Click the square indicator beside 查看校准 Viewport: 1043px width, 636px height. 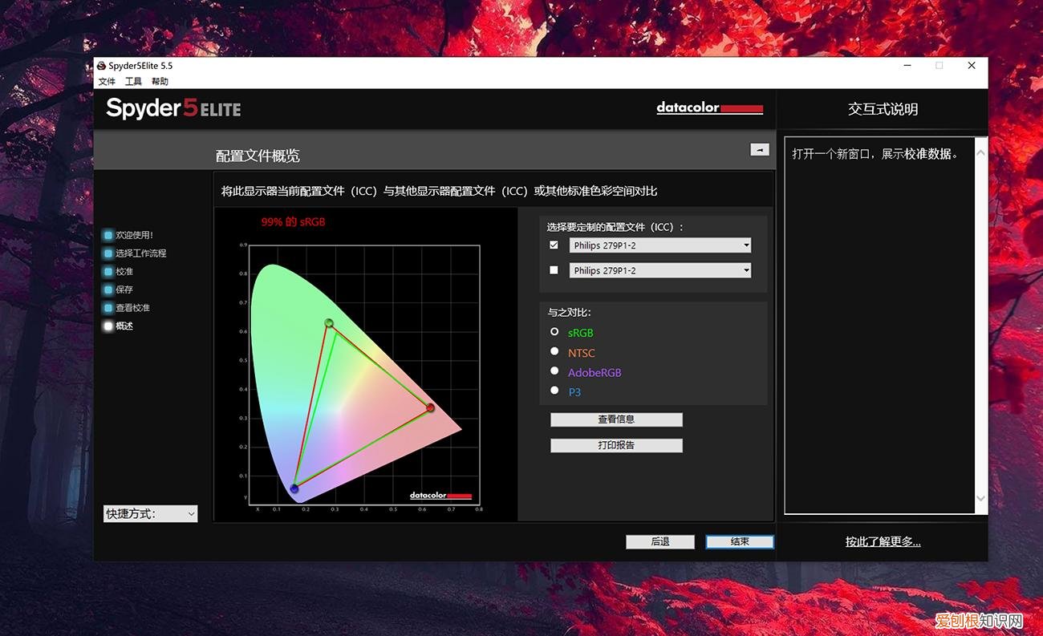(108, 308)
